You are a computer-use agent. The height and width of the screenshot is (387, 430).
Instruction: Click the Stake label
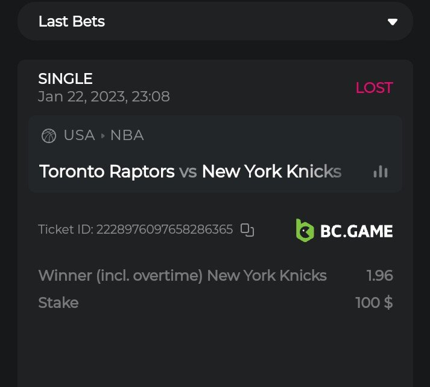click(x=58, y=302)
